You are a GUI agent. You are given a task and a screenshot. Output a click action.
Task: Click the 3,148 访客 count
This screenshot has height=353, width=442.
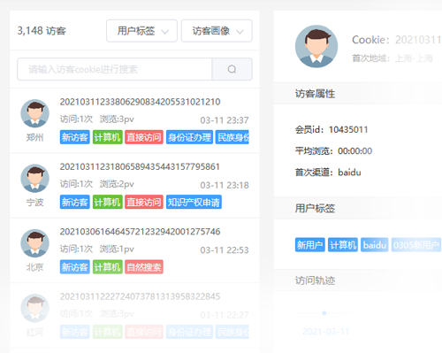(x=42, y=31)
